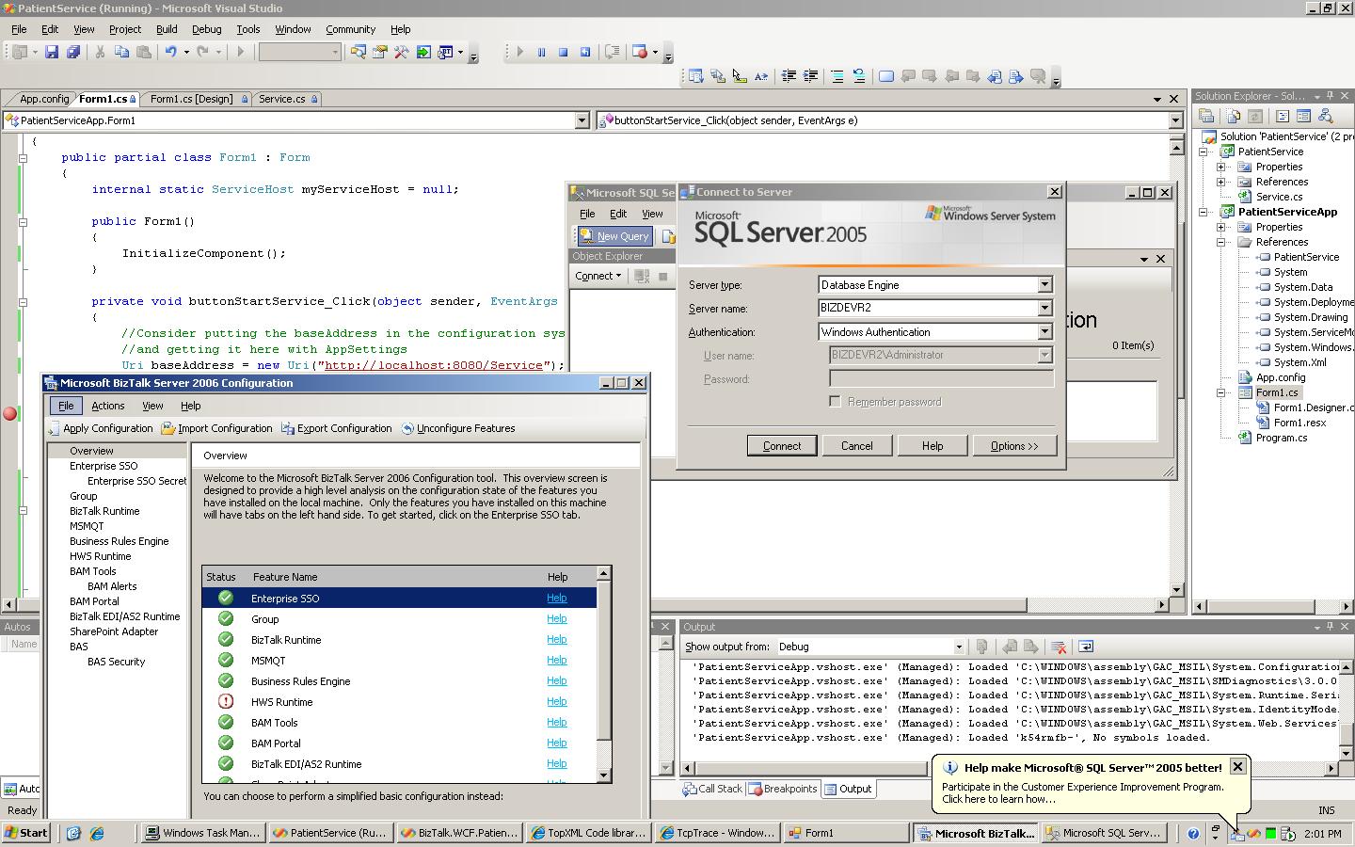Click Output panel horizontal scrollbar right arrow
Viewport: 1355px width, 847px height.
click(1331, 768)
